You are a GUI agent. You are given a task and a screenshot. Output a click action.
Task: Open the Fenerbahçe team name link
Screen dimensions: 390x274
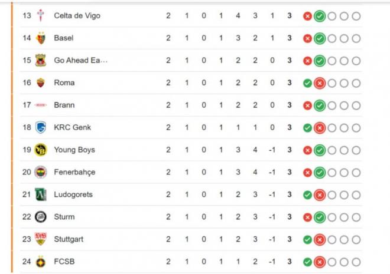coord(74,172)
